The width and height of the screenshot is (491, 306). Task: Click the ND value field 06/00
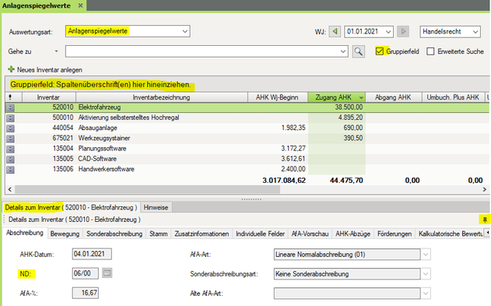(85, 273)
